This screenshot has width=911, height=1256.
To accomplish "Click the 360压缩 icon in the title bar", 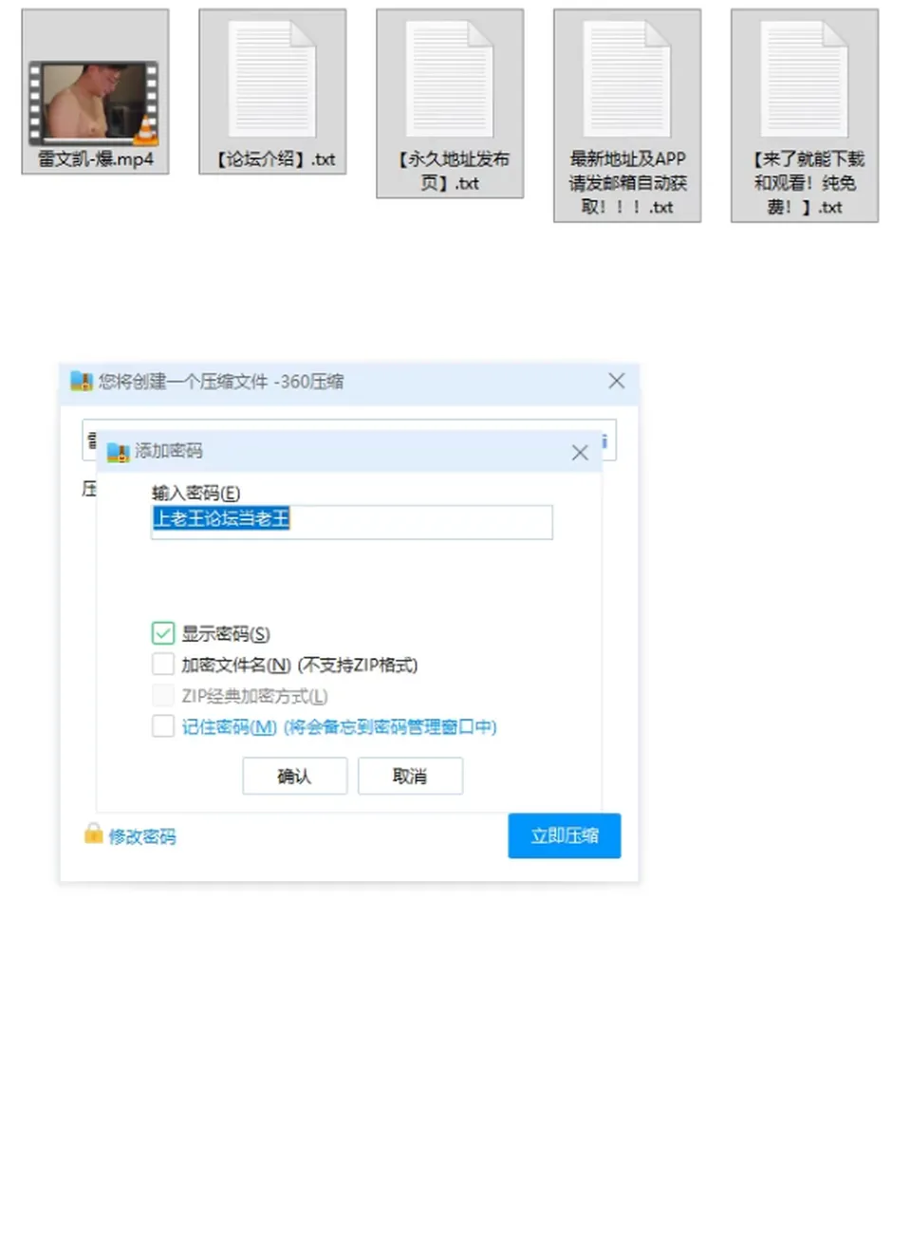I will [81, 382].
